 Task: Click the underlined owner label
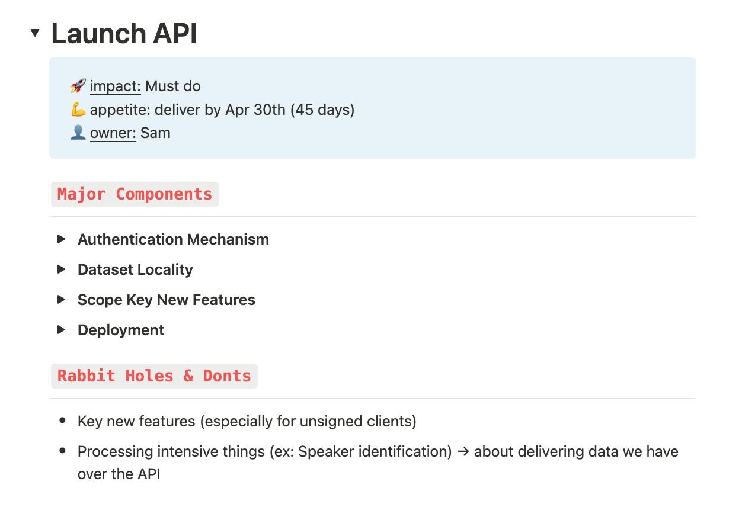click(113, 133)
